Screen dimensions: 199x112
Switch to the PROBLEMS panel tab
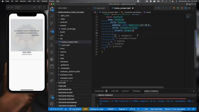tap(99, 91)
